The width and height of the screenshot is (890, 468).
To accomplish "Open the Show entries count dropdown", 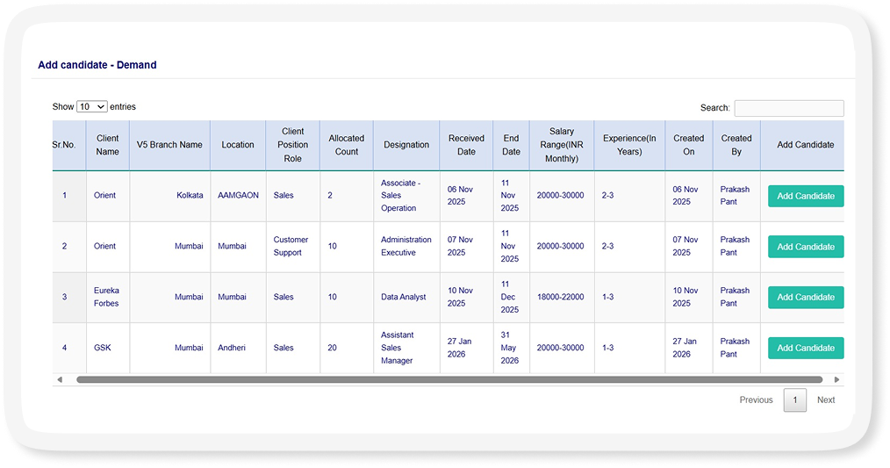I will coord(91,106).
